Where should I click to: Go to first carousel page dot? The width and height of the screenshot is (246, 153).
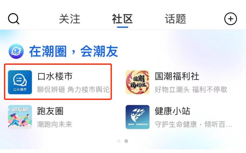click(x=119, y=141)
